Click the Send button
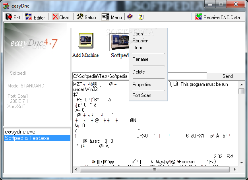Image resolution: width=248 pixels, height=180 pixels. click(x=227, y=76)
